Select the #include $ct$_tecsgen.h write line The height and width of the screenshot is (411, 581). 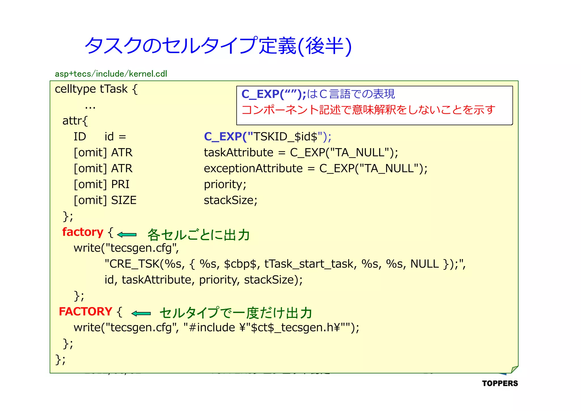(x=216, y=328)
